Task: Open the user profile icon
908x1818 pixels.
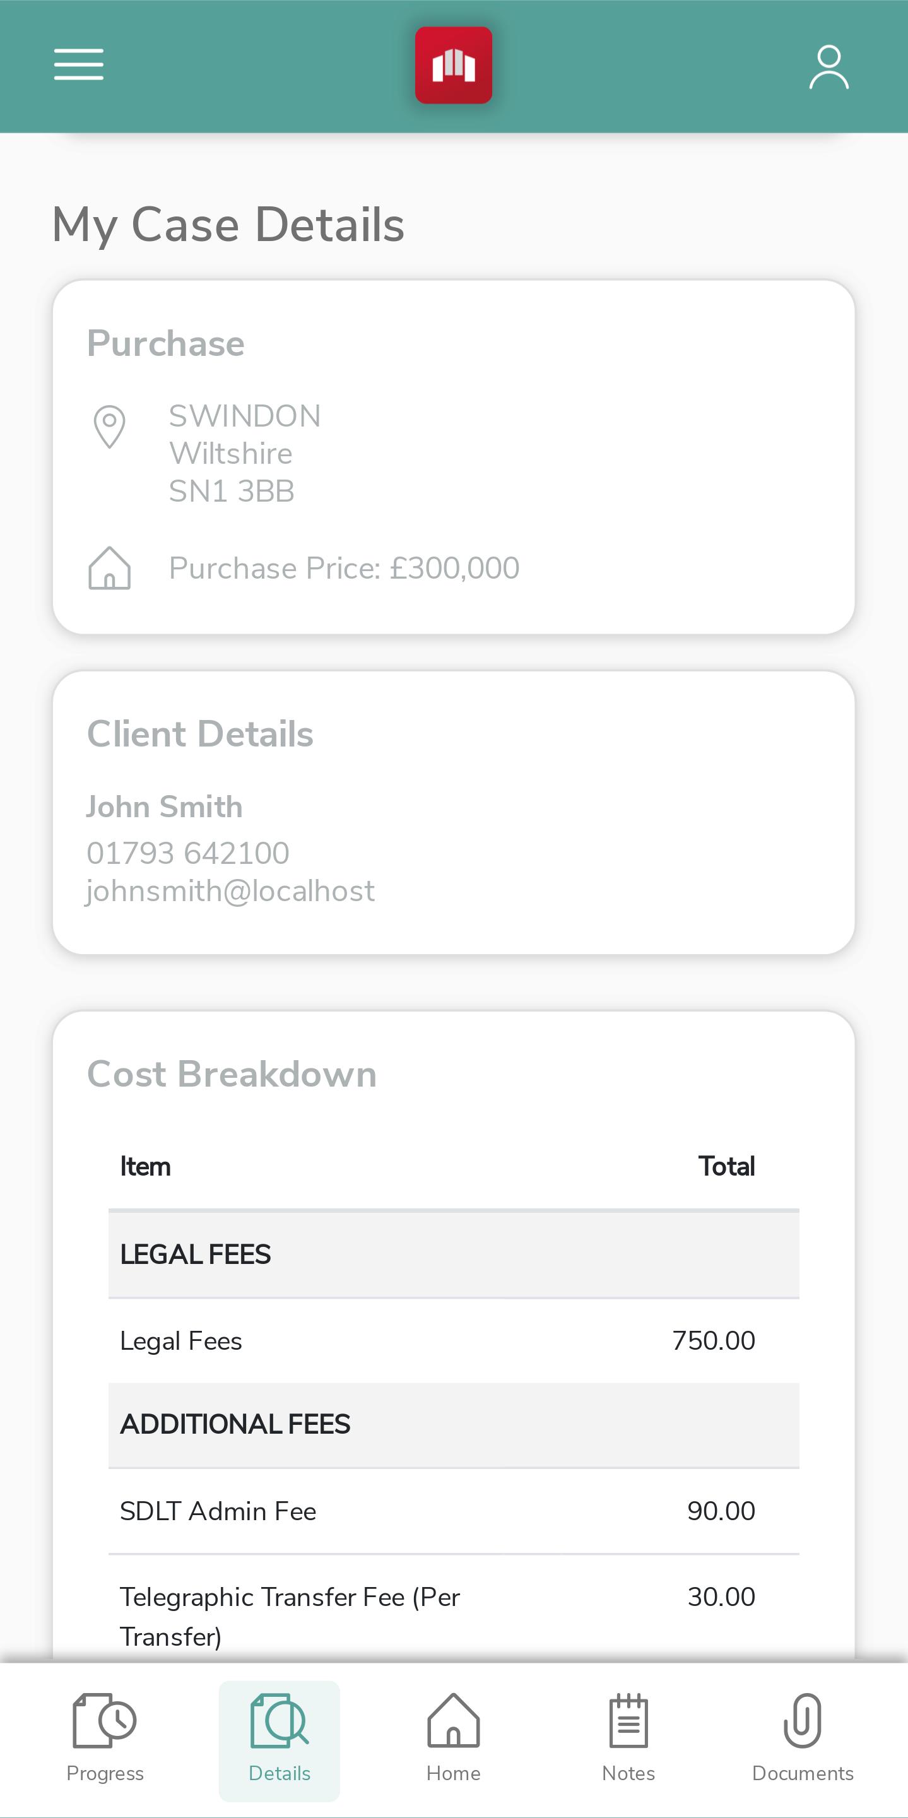Action: [828, 67]
